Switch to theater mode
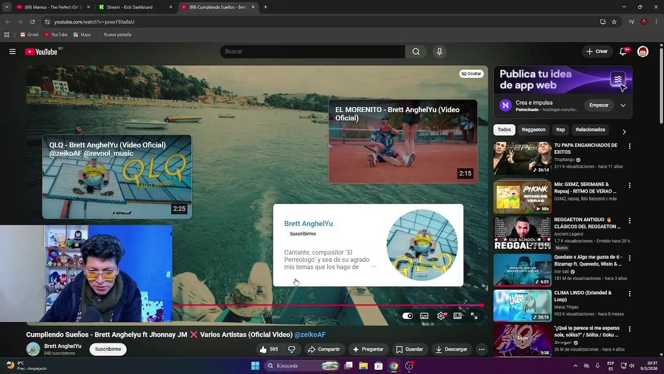This screenshot has width=664, height=374. click(x=458, y=316)
